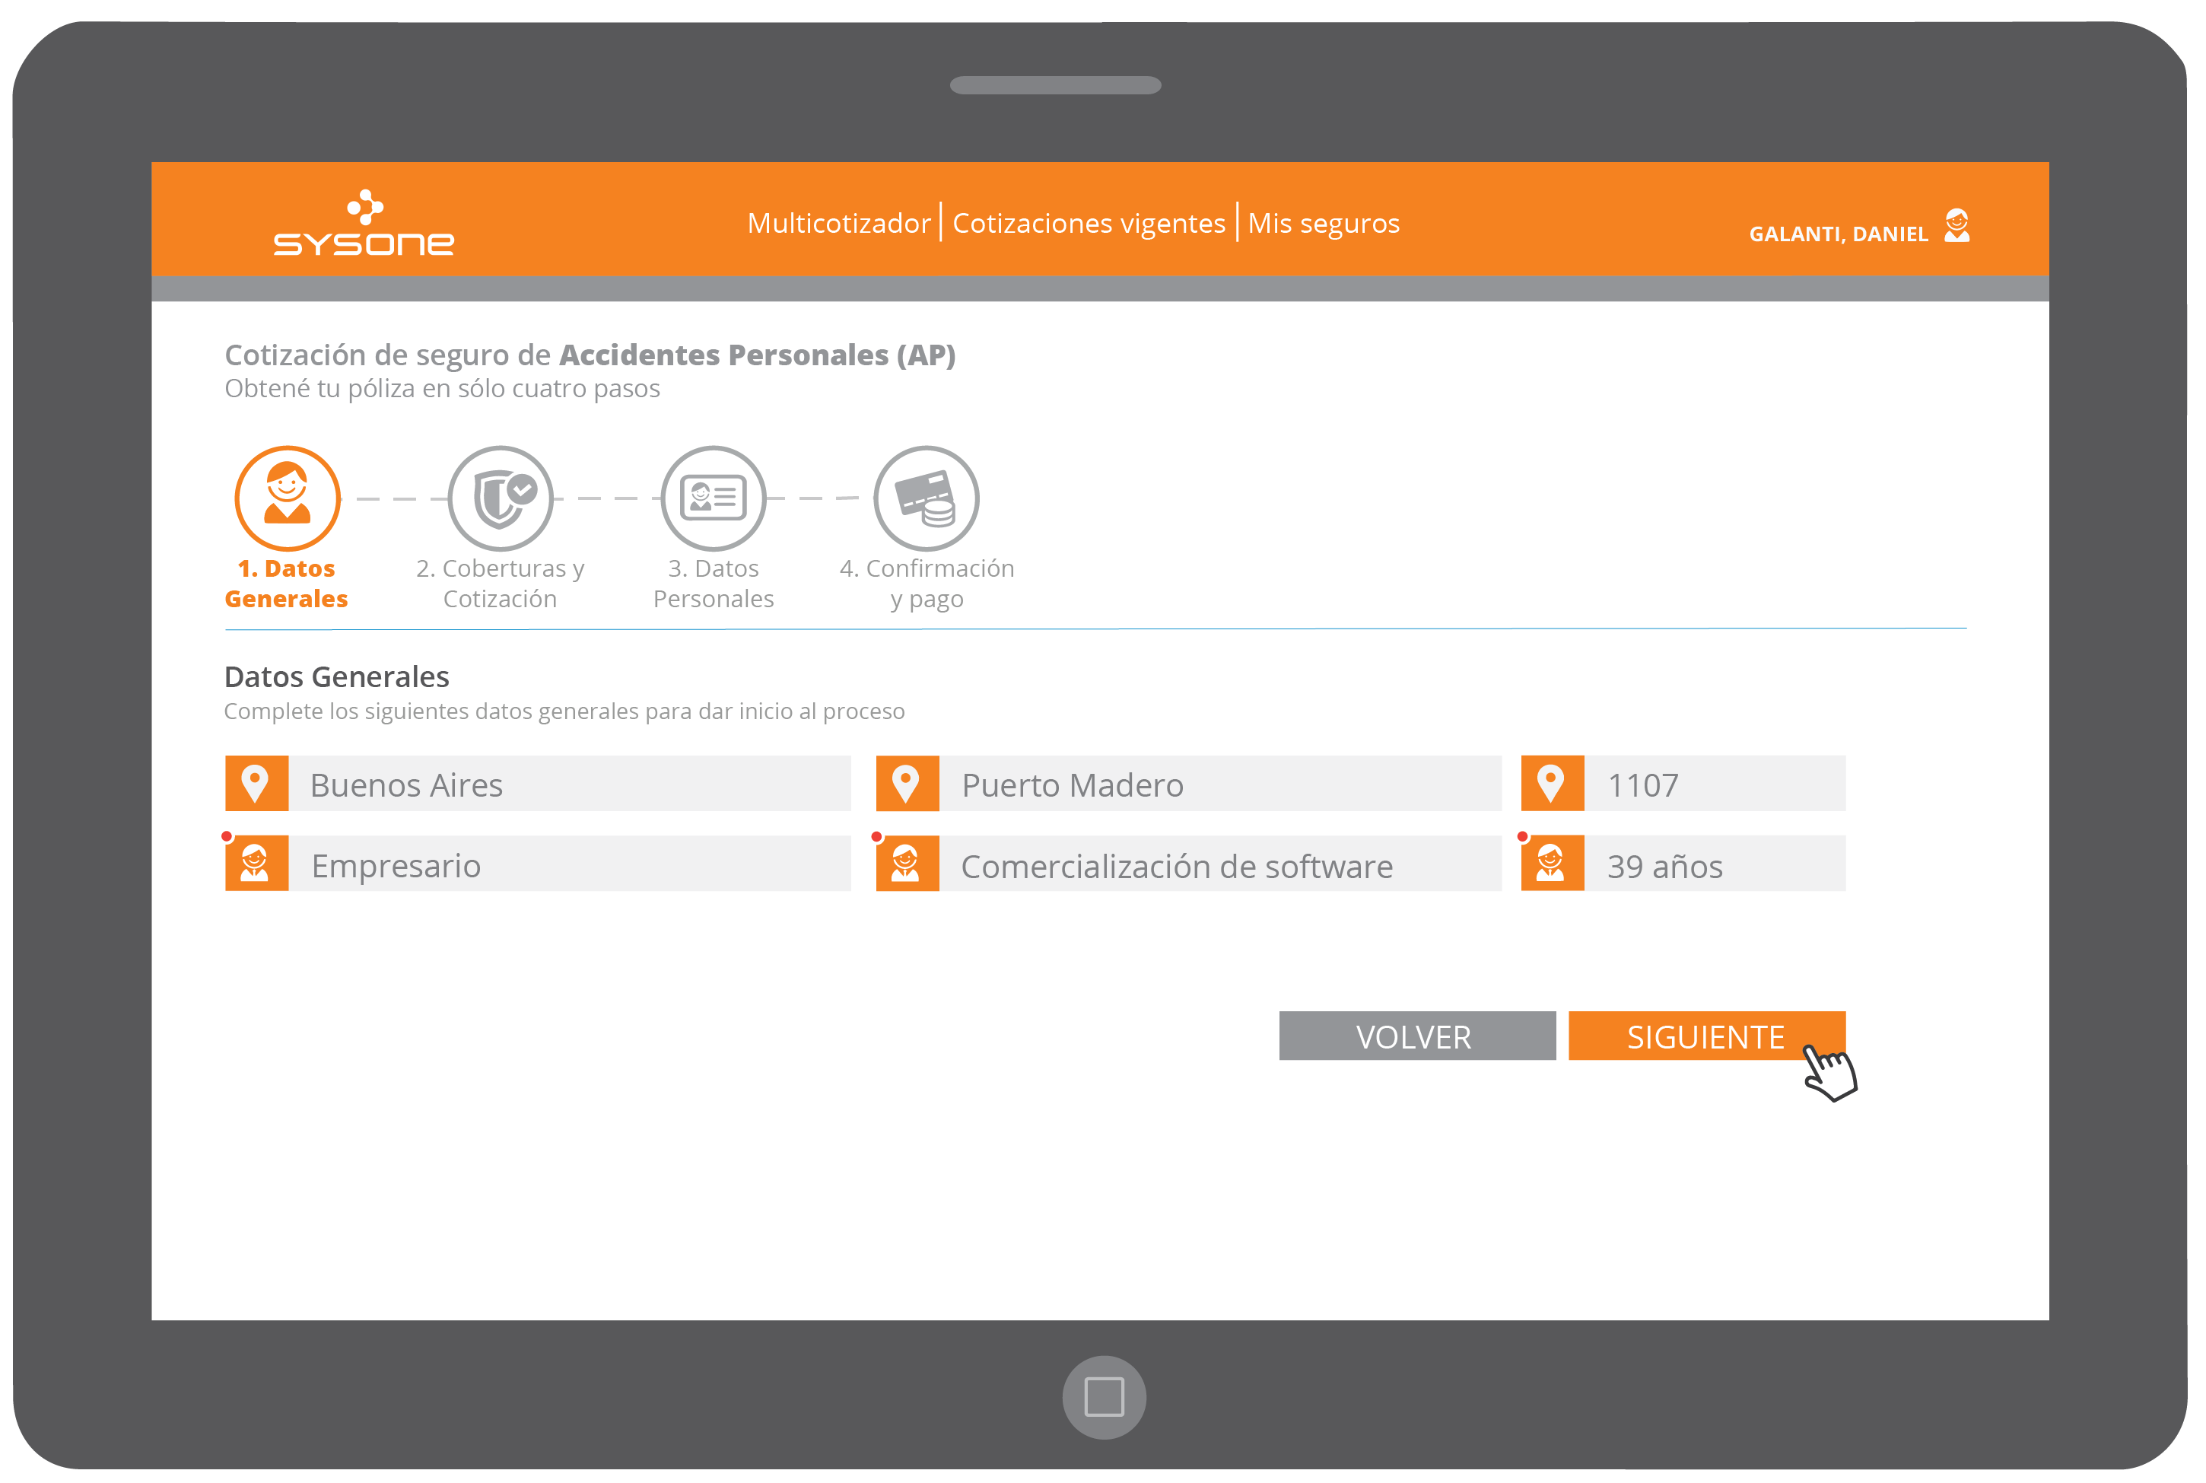This screenshot has height=1483, width=2206.
Task: Go to Mis seguros in the header
Action: [1323, 223]
